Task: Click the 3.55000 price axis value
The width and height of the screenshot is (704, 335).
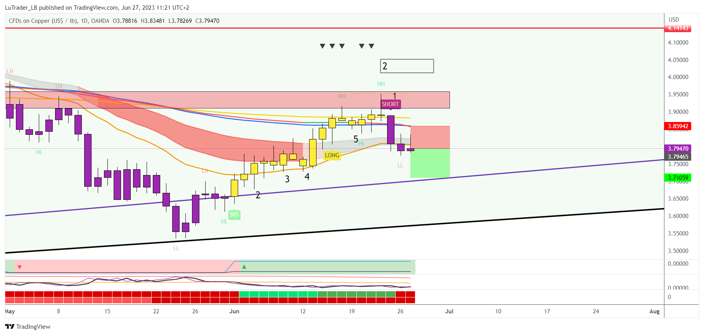Action: pyautogui.click(x=678, y=234)
